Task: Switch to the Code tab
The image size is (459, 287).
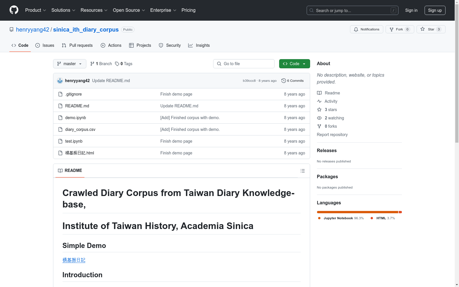Action: 20,45
